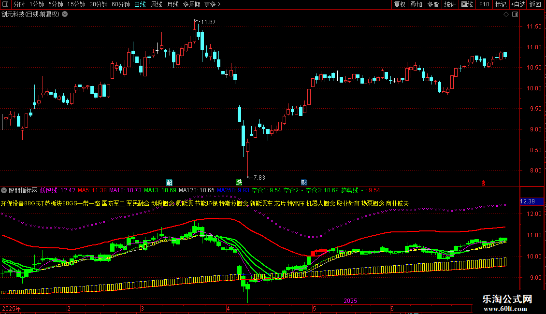Image resolution: width=546 pixels, height=314 pixels.
Task: Click month 3 on the time axis
Action: (x=142, y=308)
